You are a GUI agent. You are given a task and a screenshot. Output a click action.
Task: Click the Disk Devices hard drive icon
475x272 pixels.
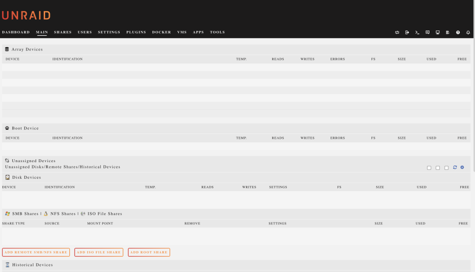point(8,177)
